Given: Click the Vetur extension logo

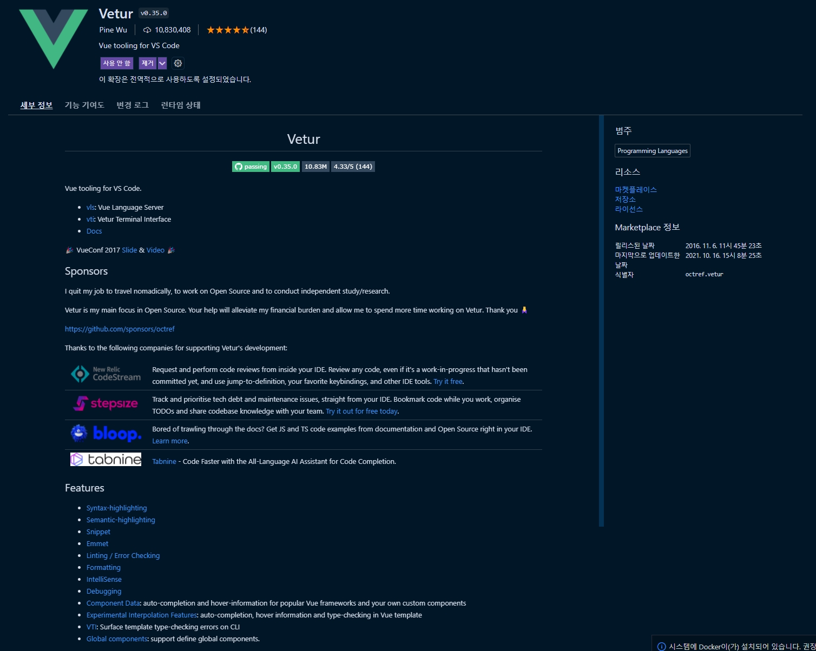Looking at the screenshot, I should click(x=52, y=38).
